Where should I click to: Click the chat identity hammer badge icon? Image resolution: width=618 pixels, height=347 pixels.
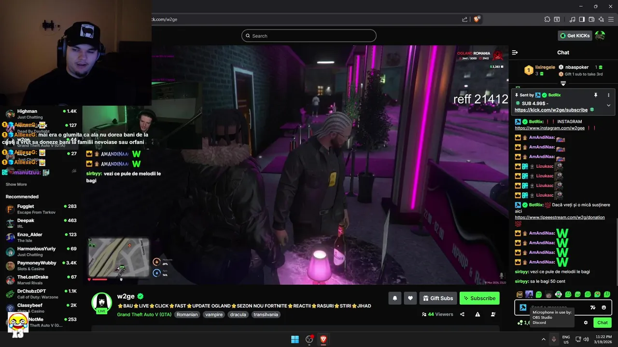click(522, 307)
